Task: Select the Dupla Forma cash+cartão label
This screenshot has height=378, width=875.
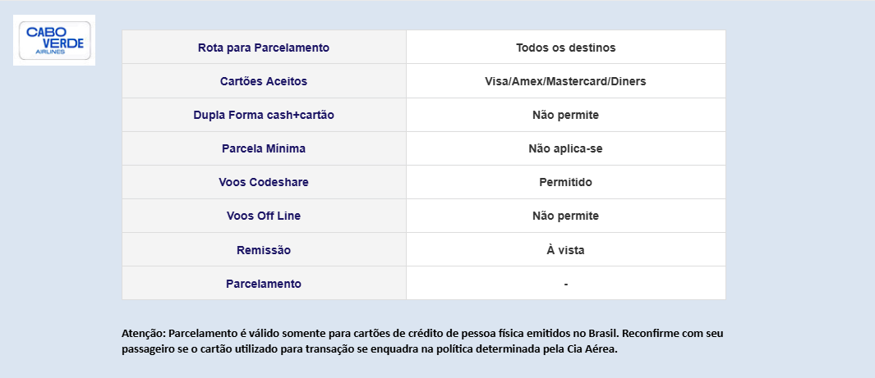Action: tap(264, 116)
